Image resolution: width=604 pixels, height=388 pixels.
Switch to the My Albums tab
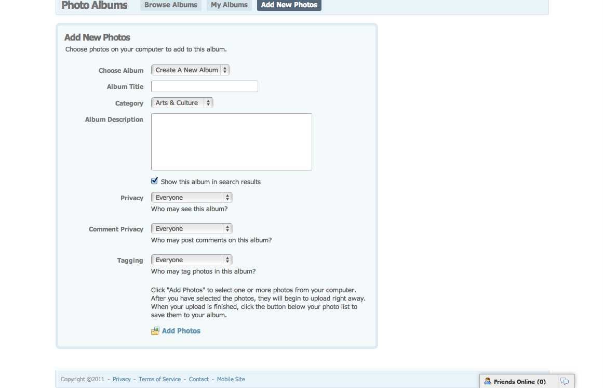(229, 5)
